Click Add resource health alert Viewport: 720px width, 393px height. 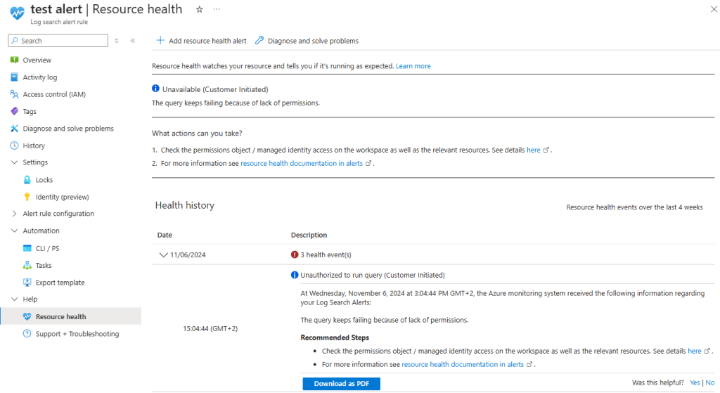tap(201, 41)
